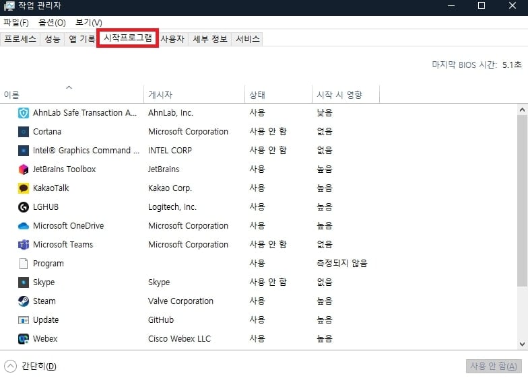This screenshot has height=382, width=528.
Task: Select the LGHUB Logitech icon
Action: (x=23, y=207)
